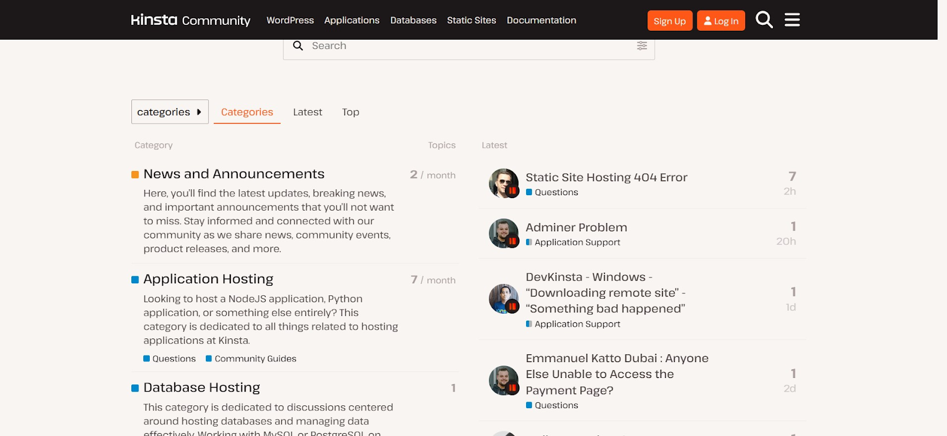Image resolution: width=947 pixels, height=436 pixels.
Task: Click the '7 / month' topics count
Action: tap(433, 280)
